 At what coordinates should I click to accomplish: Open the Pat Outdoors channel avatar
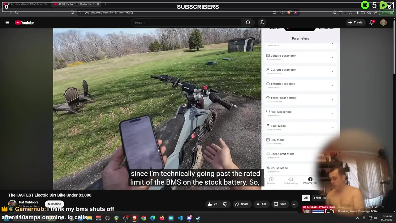pyautogui.click(x=12, y=204)
